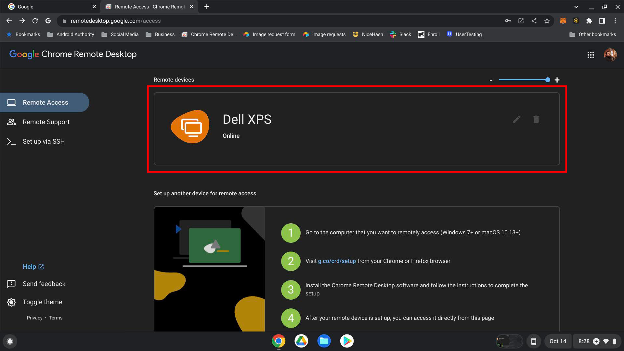
Task: Click the plus icon next to the size slider
Action: tap(557, 80)
